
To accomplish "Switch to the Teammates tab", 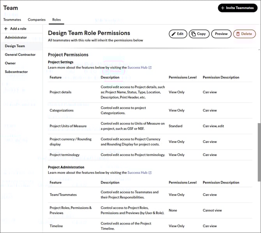I will (x=12, y=20).
